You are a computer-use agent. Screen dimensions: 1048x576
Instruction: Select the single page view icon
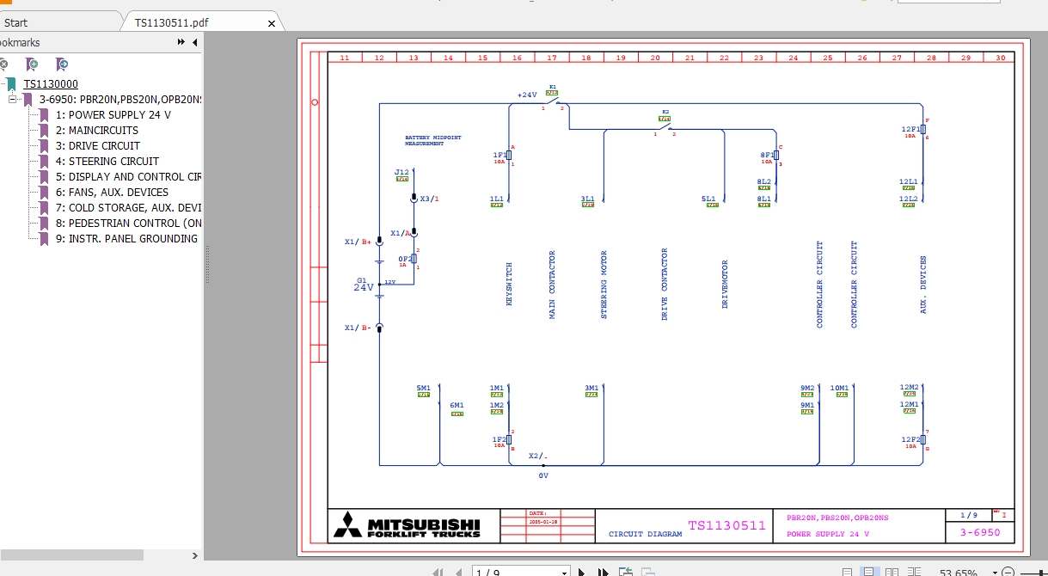click(x=869, y=570)
